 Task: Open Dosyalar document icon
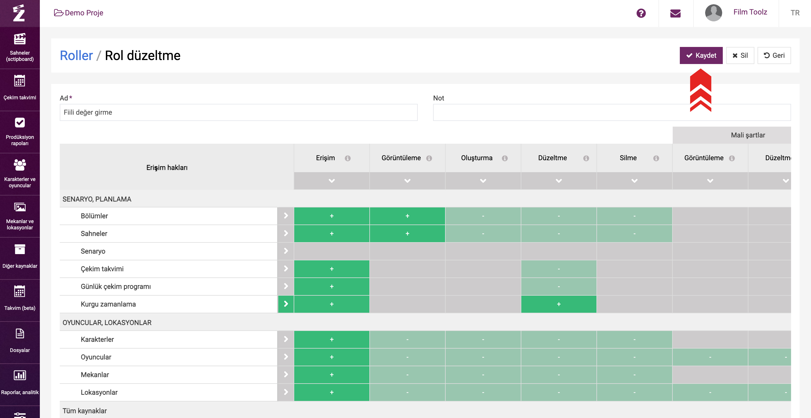pyautogui.click(x=20, y=333)
